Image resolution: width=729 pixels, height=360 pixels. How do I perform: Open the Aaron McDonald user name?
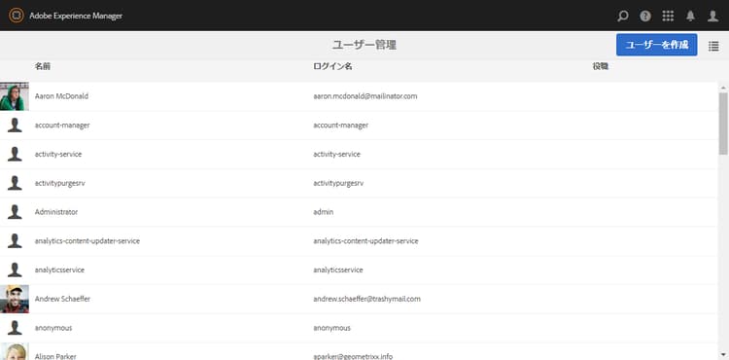(x=61, y=96)
